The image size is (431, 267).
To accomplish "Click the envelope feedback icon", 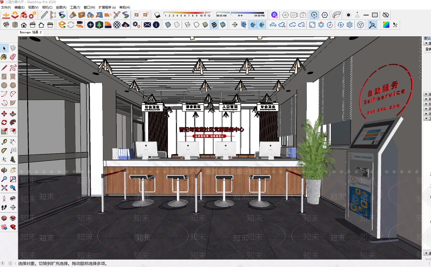I will pos(147,25).
